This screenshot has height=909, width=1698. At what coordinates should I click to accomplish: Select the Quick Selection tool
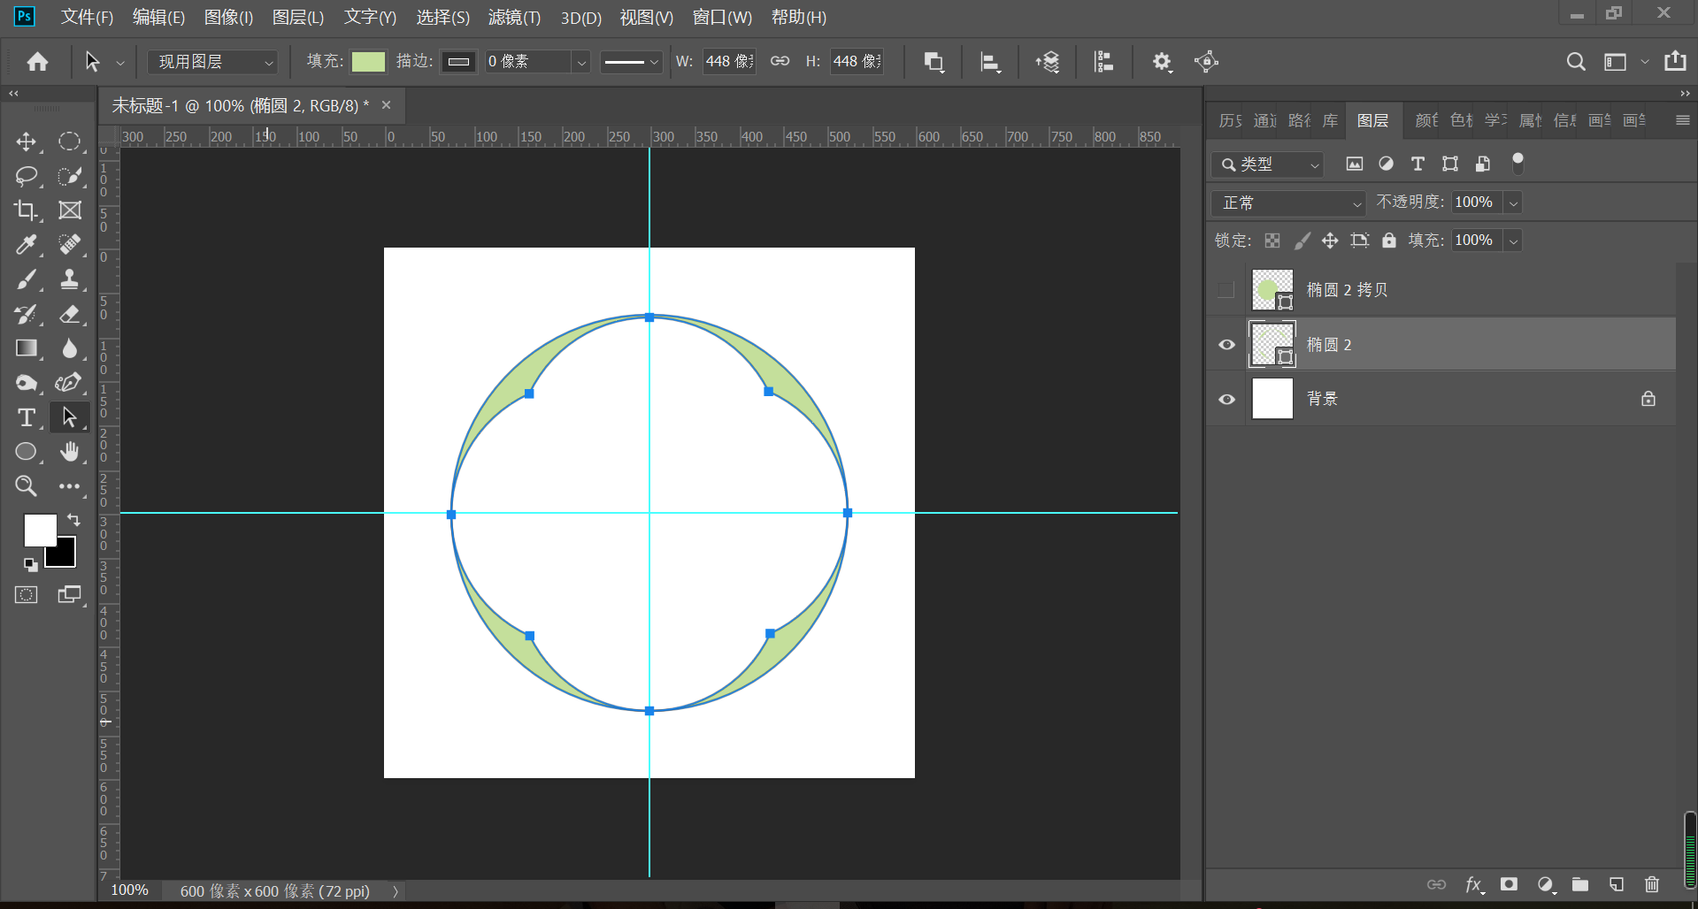point(69,176)
